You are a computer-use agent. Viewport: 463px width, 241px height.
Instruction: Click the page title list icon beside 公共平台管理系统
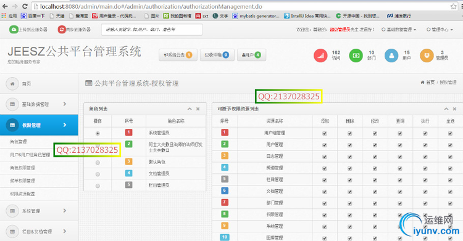tap(88, 83)
